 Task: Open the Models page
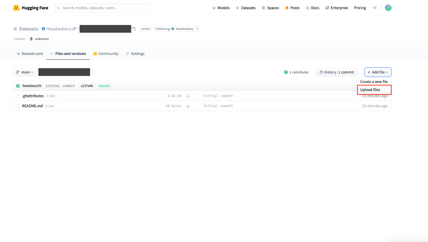[x=221, y=8]
